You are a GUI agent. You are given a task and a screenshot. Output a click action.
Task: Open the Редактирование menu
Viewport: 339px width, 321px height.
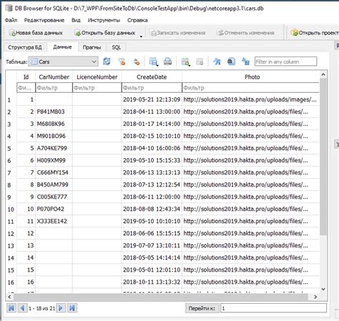pos(44,20)
